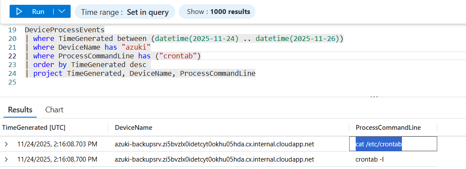Image resolution: width=466 pixels, height=169 pixels.
Task: Sort by TimeGenerated [UTC] column header
Action: tap(34, 128)
